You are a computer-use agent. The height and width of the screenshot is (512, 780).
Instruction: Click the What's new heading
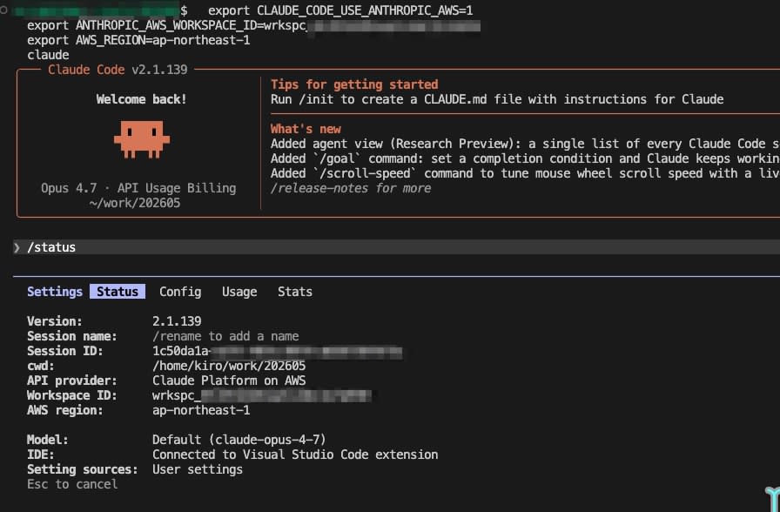click(x=306, y=129)
